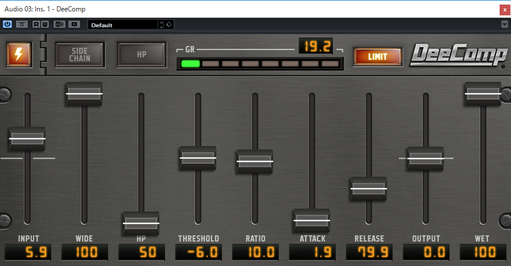The height and width of the screenshot is (266, 511).
Task: Open preset management diamond icon
Action: pos(169,24)
